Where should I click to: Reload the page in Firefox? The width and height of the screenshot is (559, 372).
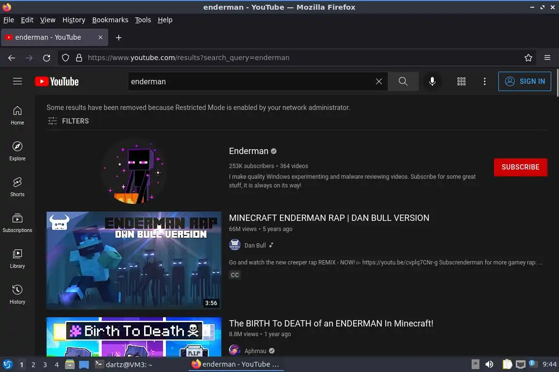pyautogui.click(x=47, y=58)
